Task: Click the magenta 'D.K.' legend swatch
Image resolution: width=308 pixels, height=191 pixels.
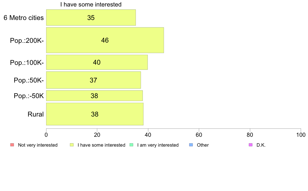Action: click(x=251, y=145)
